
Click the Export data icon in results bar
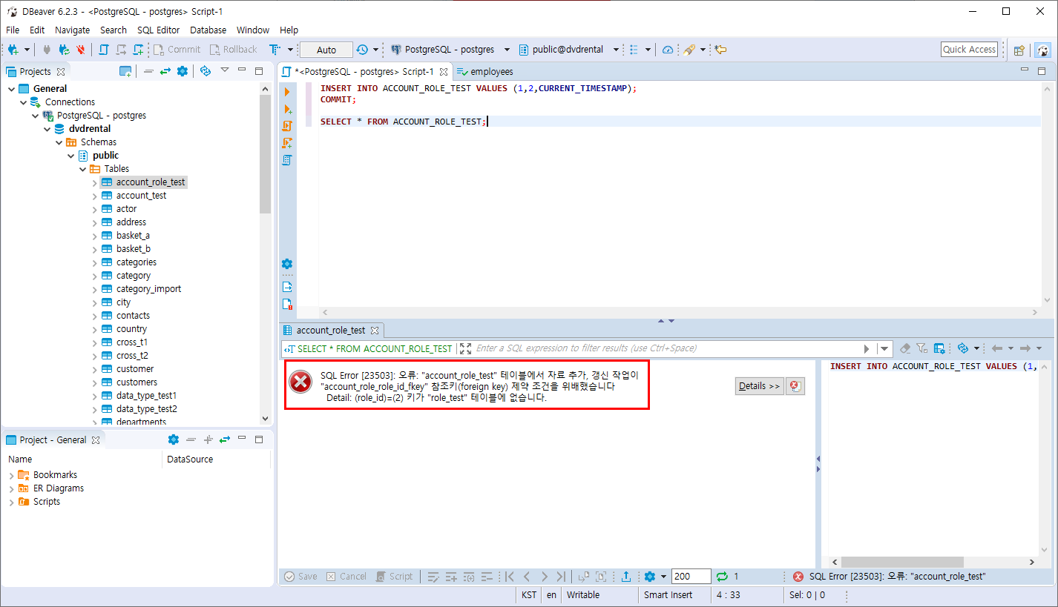626,577
